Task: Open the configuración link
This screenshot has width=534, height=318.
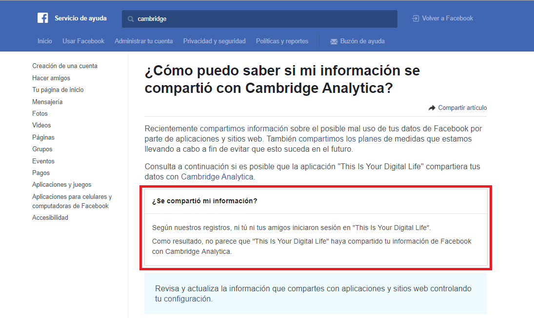Action: point(187,299)
